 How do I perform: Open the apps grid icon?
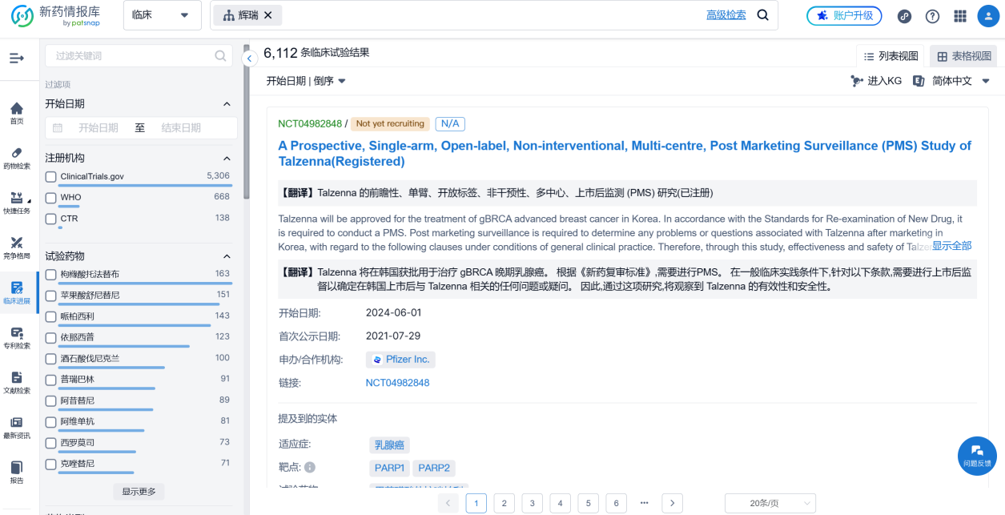coord(960,16)
